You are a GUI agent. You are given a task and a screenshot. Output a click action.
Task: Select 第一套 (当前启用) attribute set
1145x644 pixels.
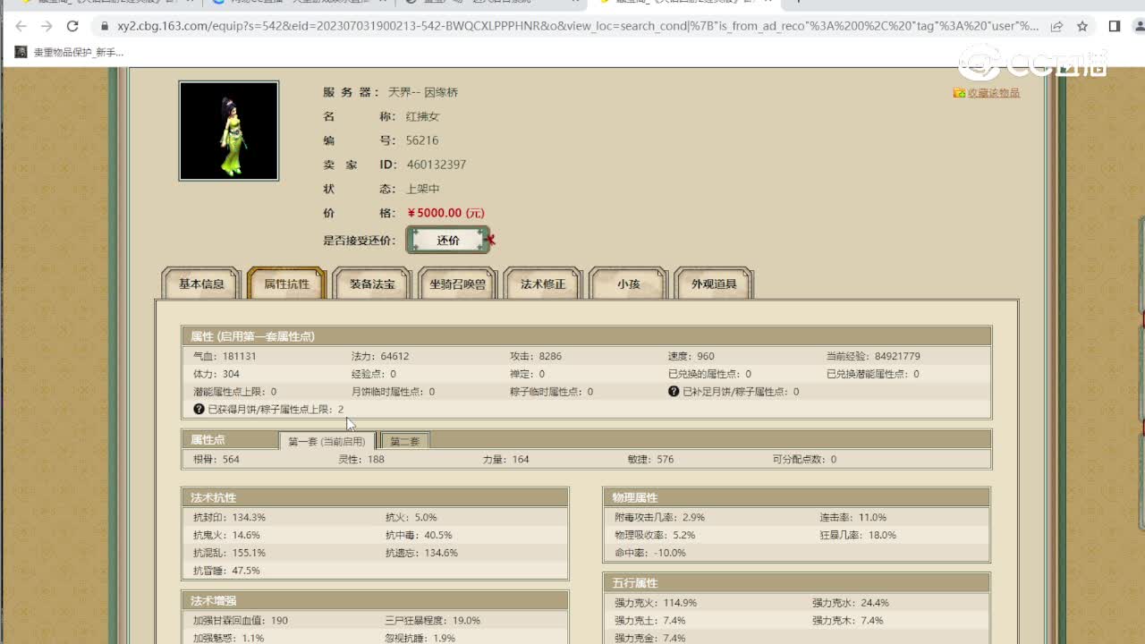click(x=327, y=441)
